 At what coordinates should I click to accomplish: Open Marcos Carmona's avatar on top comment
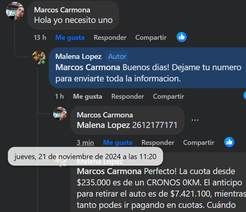pos(15,11)
